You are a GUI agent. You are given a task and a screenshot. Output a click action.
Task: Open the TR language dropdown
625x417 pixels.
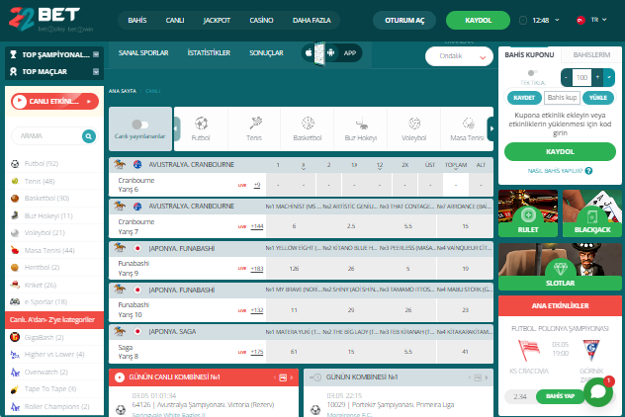pyautogui.click(x=592, y=19)
